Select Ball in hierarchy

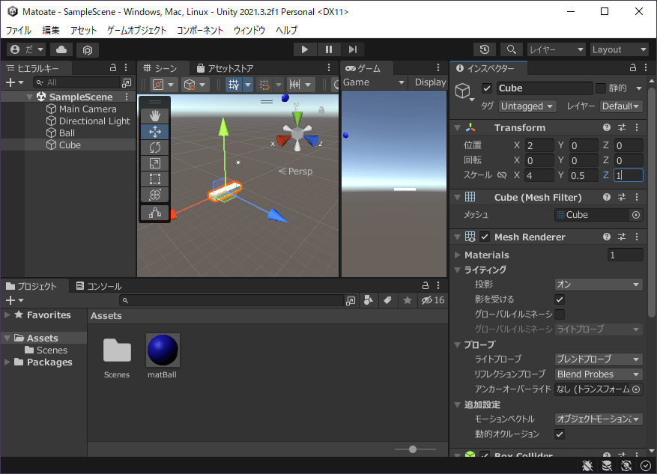tap(67, 133)
